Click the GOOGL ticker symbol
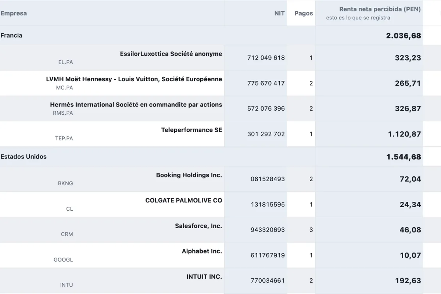 (x=63, y=259)
